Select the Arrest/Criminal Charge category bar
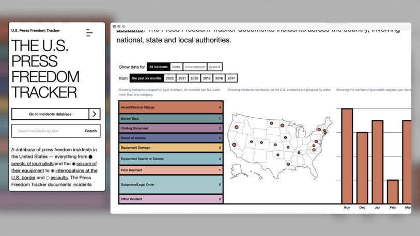Screen dimensions: 420x236 (171, 107)
